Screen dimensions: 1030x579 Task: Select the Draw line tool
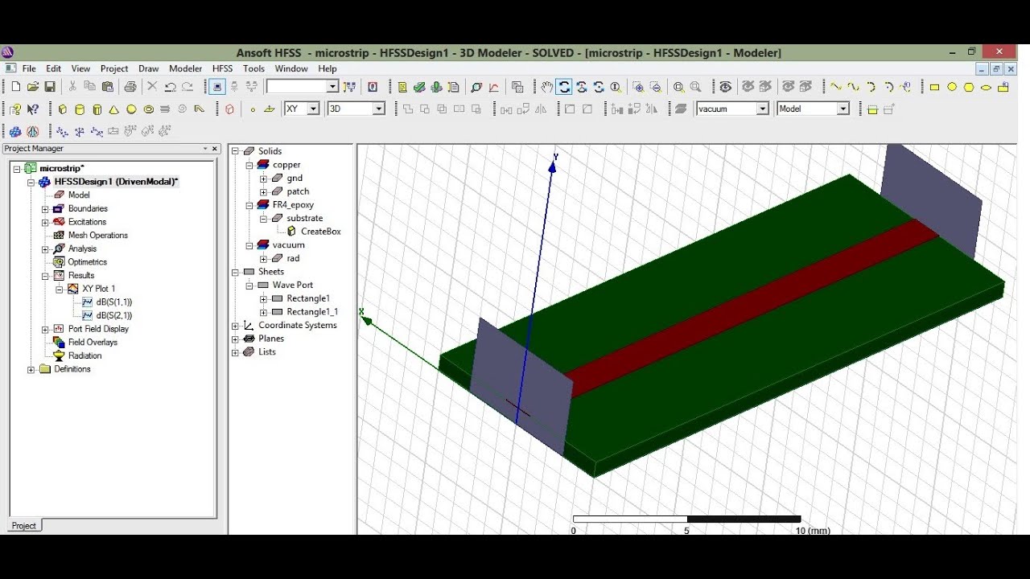[x=836, y=87]
